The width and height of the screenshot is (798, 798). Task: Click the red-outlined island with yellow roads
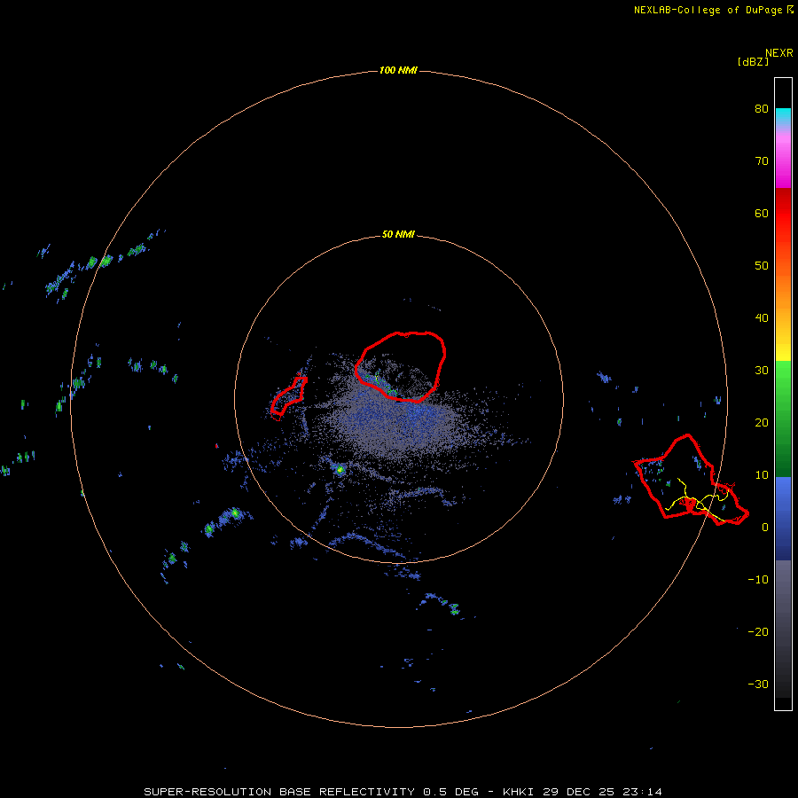point(691,480)
